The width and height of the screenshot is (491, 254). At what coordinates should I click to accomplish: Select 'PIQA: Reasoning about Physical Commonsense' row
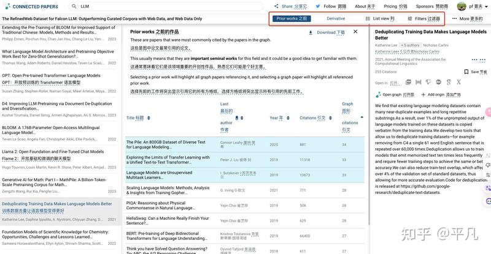point(245,206)
